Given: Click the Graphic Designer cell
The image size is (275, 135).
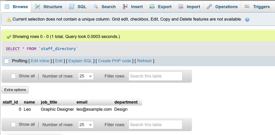Looking at the screenshot, I should [57, 110].
